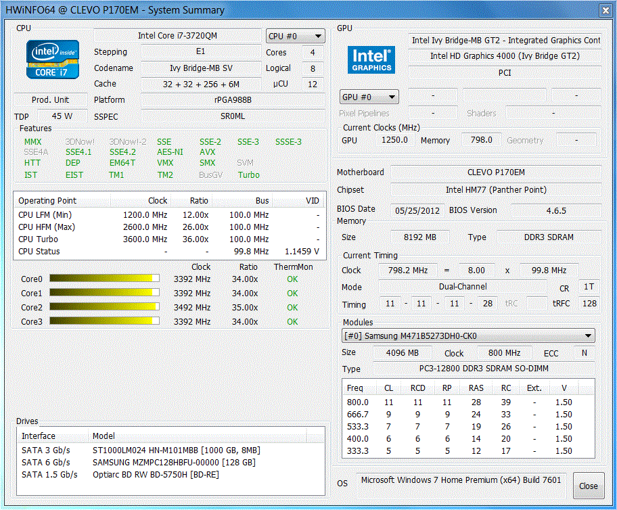
Task: Click the Core0 usage bar
Action: click(x=104, y=279)
